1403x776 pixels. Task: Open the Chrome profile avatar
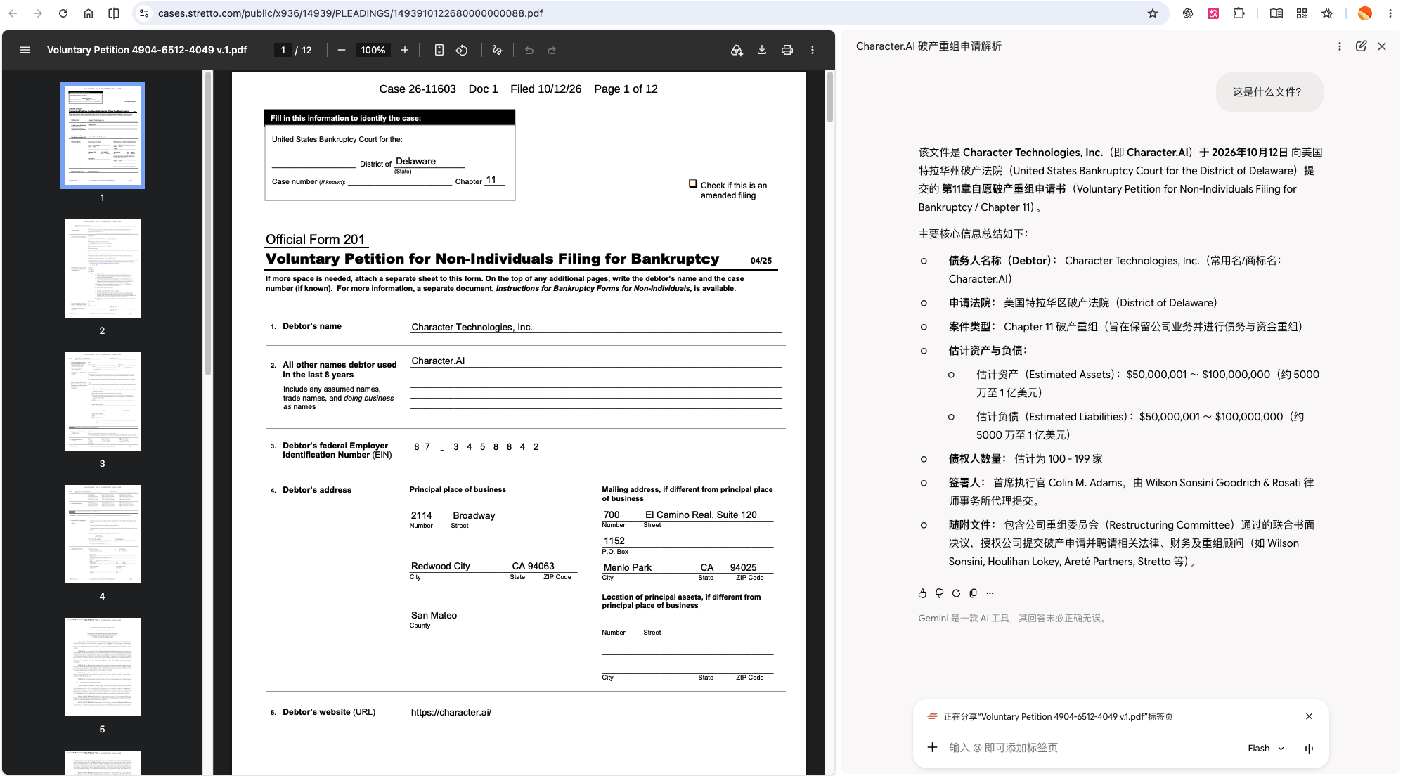tap(1365, 13)
